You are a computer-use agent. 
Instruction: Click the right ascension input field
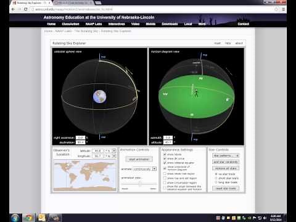(80, 138)
